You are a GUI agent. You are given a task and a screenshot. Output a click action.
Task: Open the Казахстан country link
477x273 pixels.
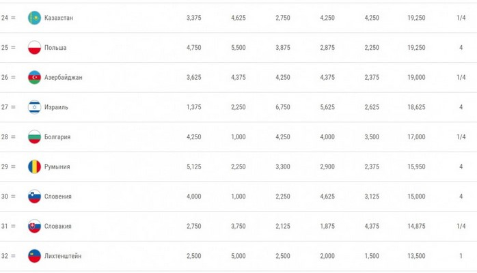point(58,18)
